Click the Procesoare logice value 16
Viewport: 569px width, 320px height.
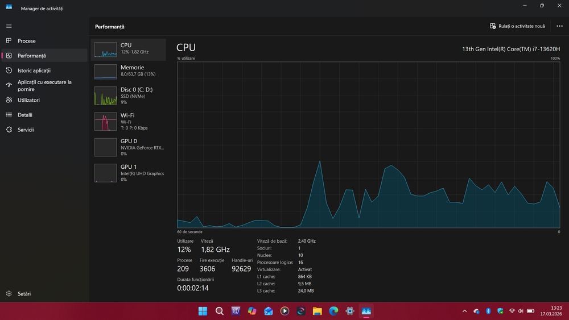300,263
